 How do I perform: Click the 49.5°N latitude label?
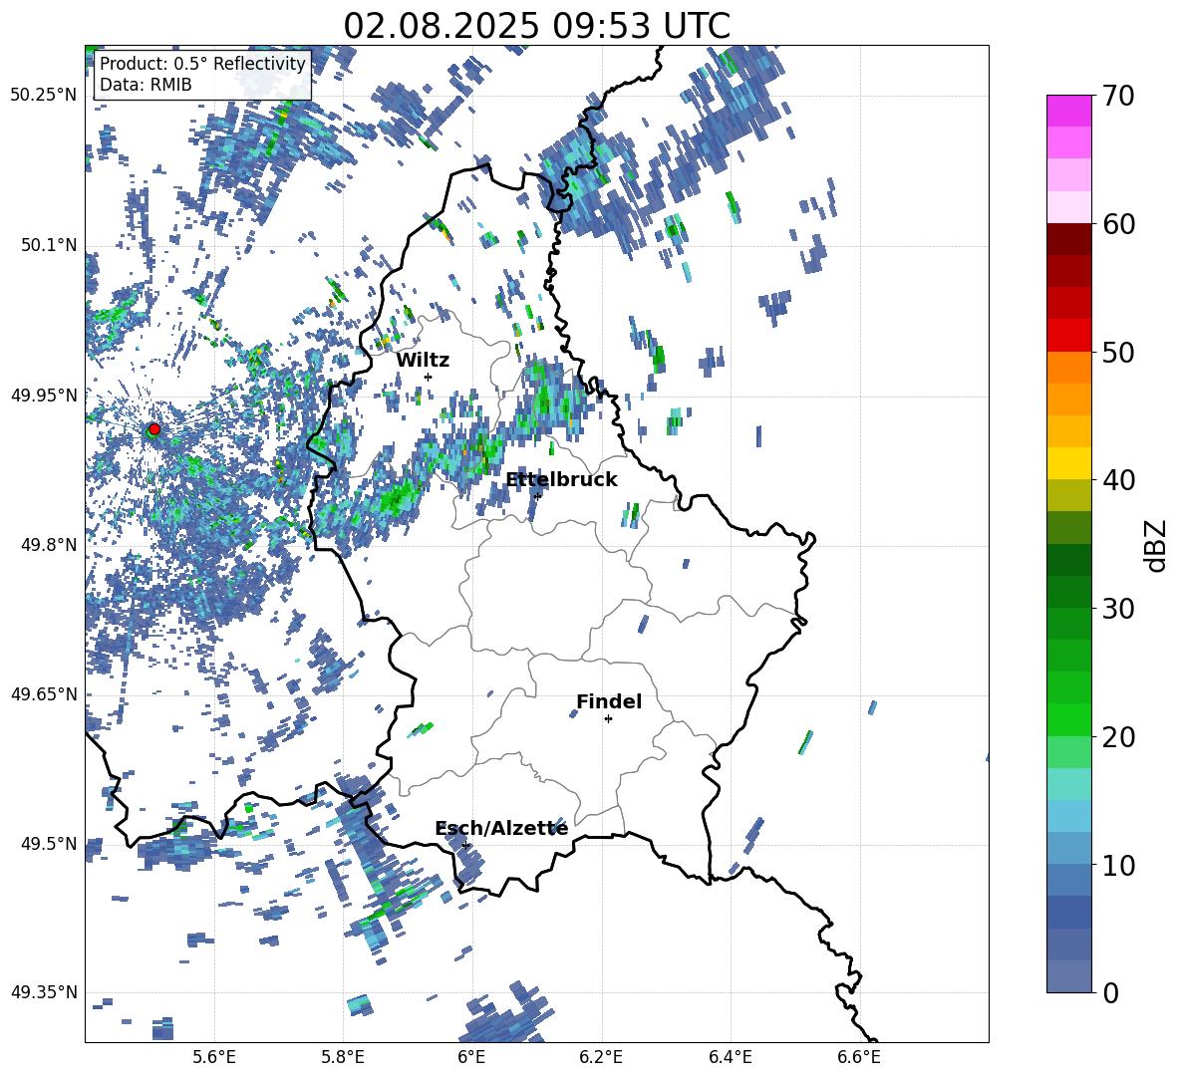48,843
